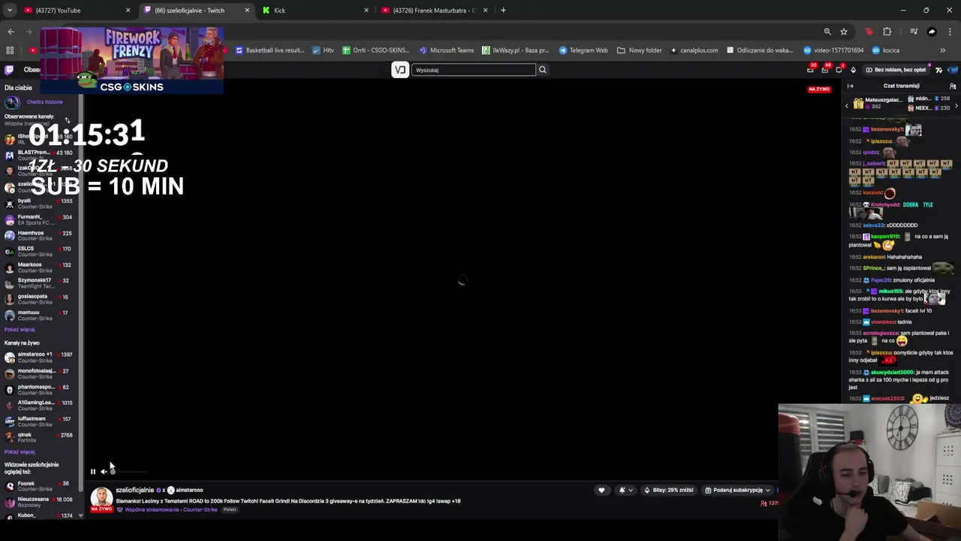
Task: Open Nowy folder bookmarks folder
Action: (x=640, y=50)
